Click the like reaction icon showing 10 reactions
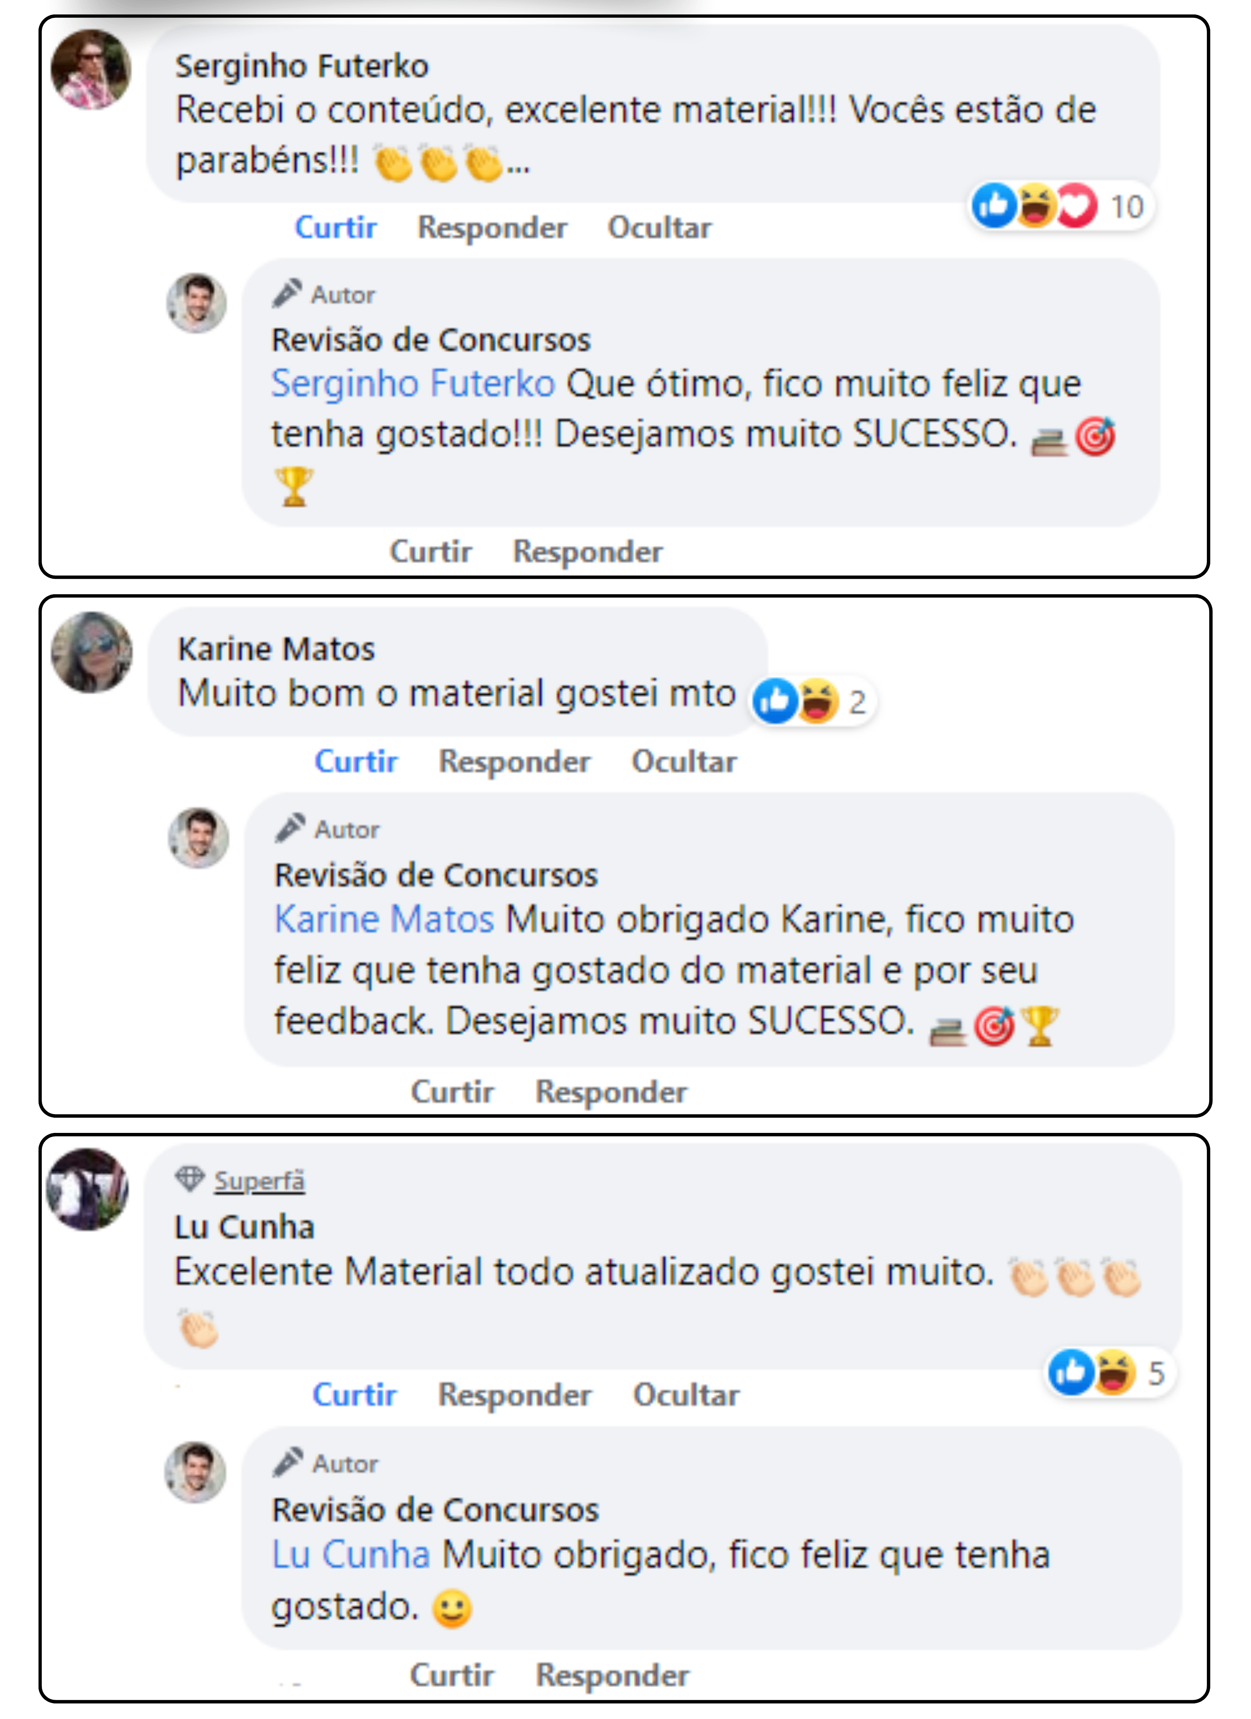Viewport: 1251px width, 1719px height. coord(993,205)
